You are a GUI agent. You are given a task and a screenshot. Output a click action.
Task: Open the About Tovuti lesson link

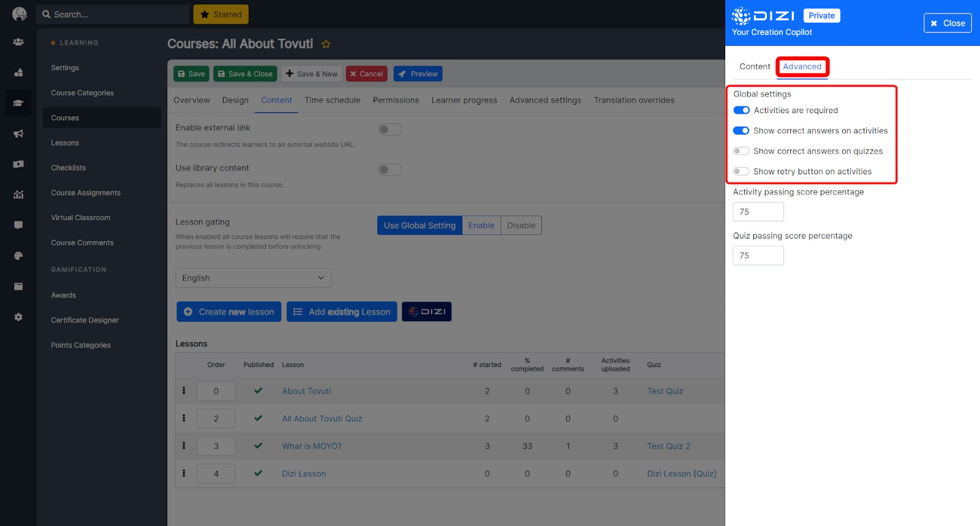(x=306, y=391)
